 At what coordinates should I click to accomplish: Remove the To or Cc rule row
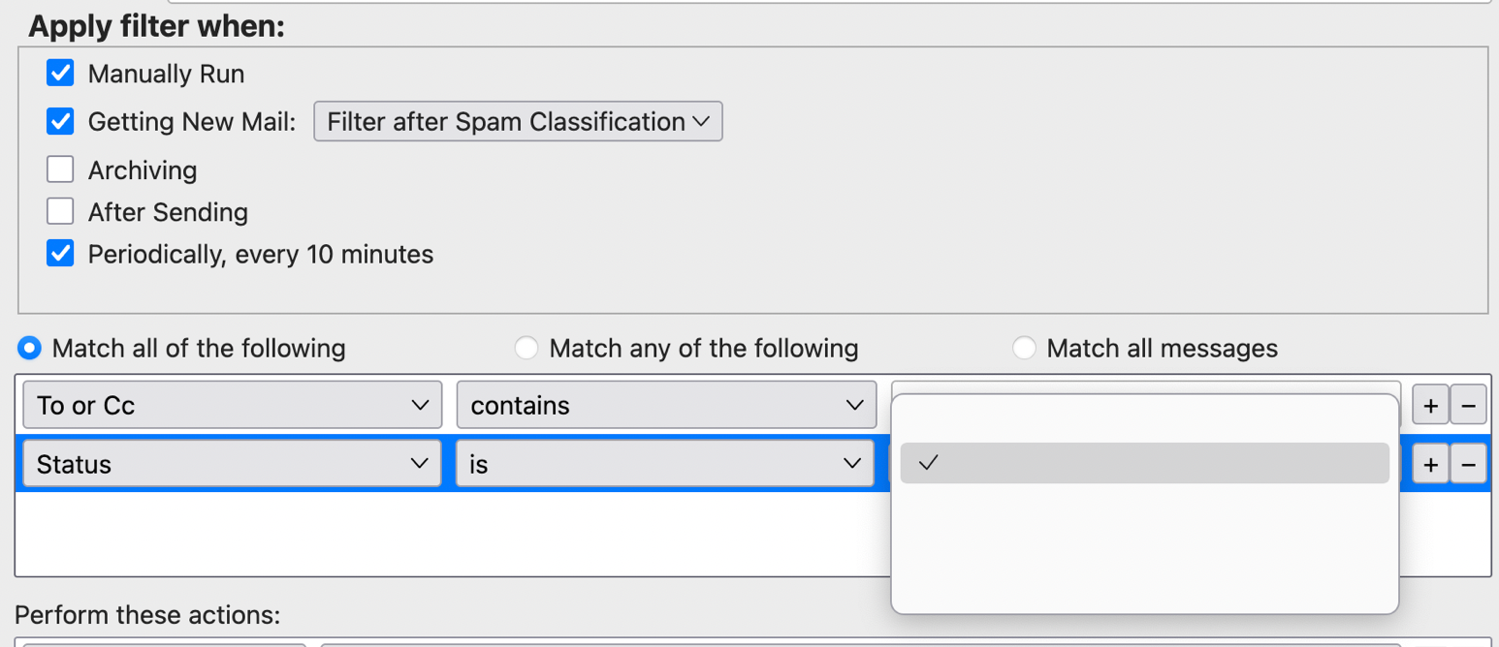(x=1468, y=406)
